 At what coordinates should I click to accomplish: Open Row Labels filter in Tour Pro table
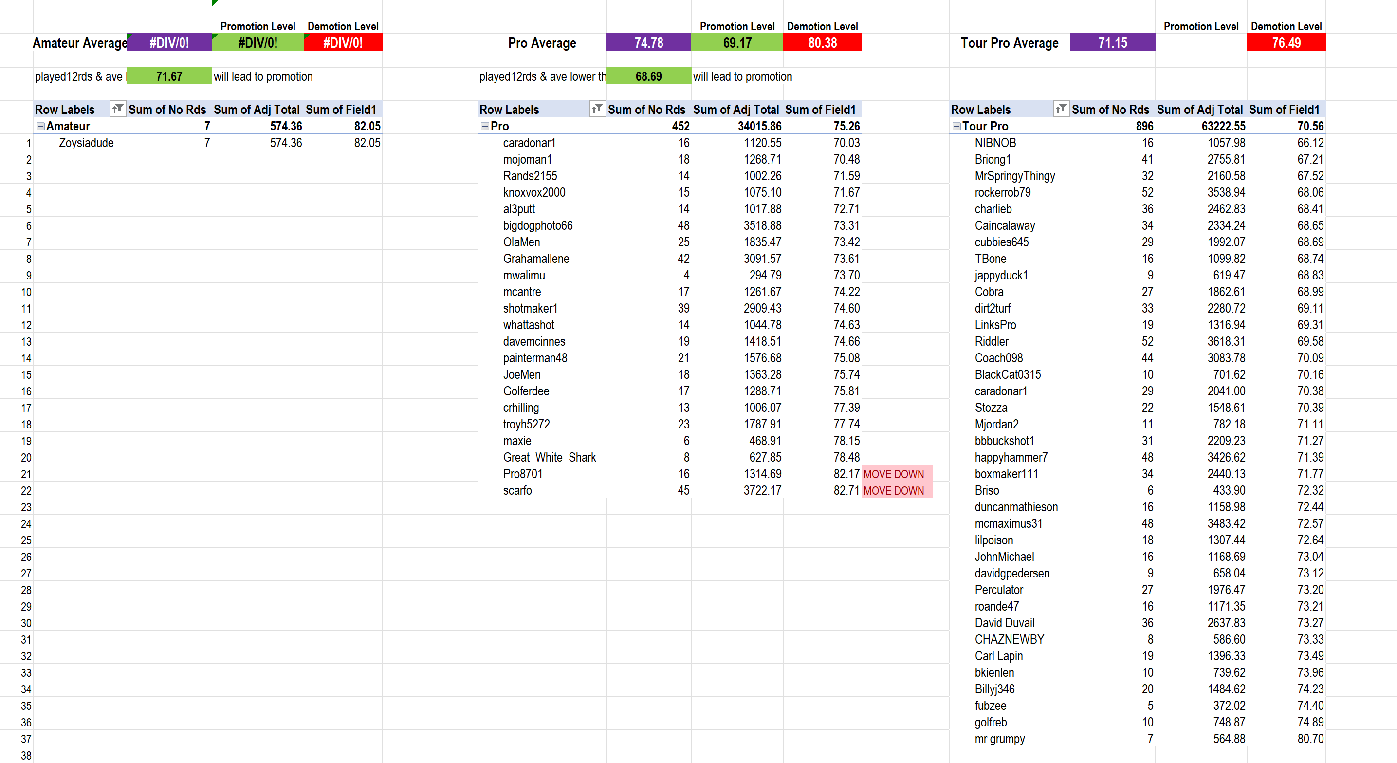[x=1061, y=109]
